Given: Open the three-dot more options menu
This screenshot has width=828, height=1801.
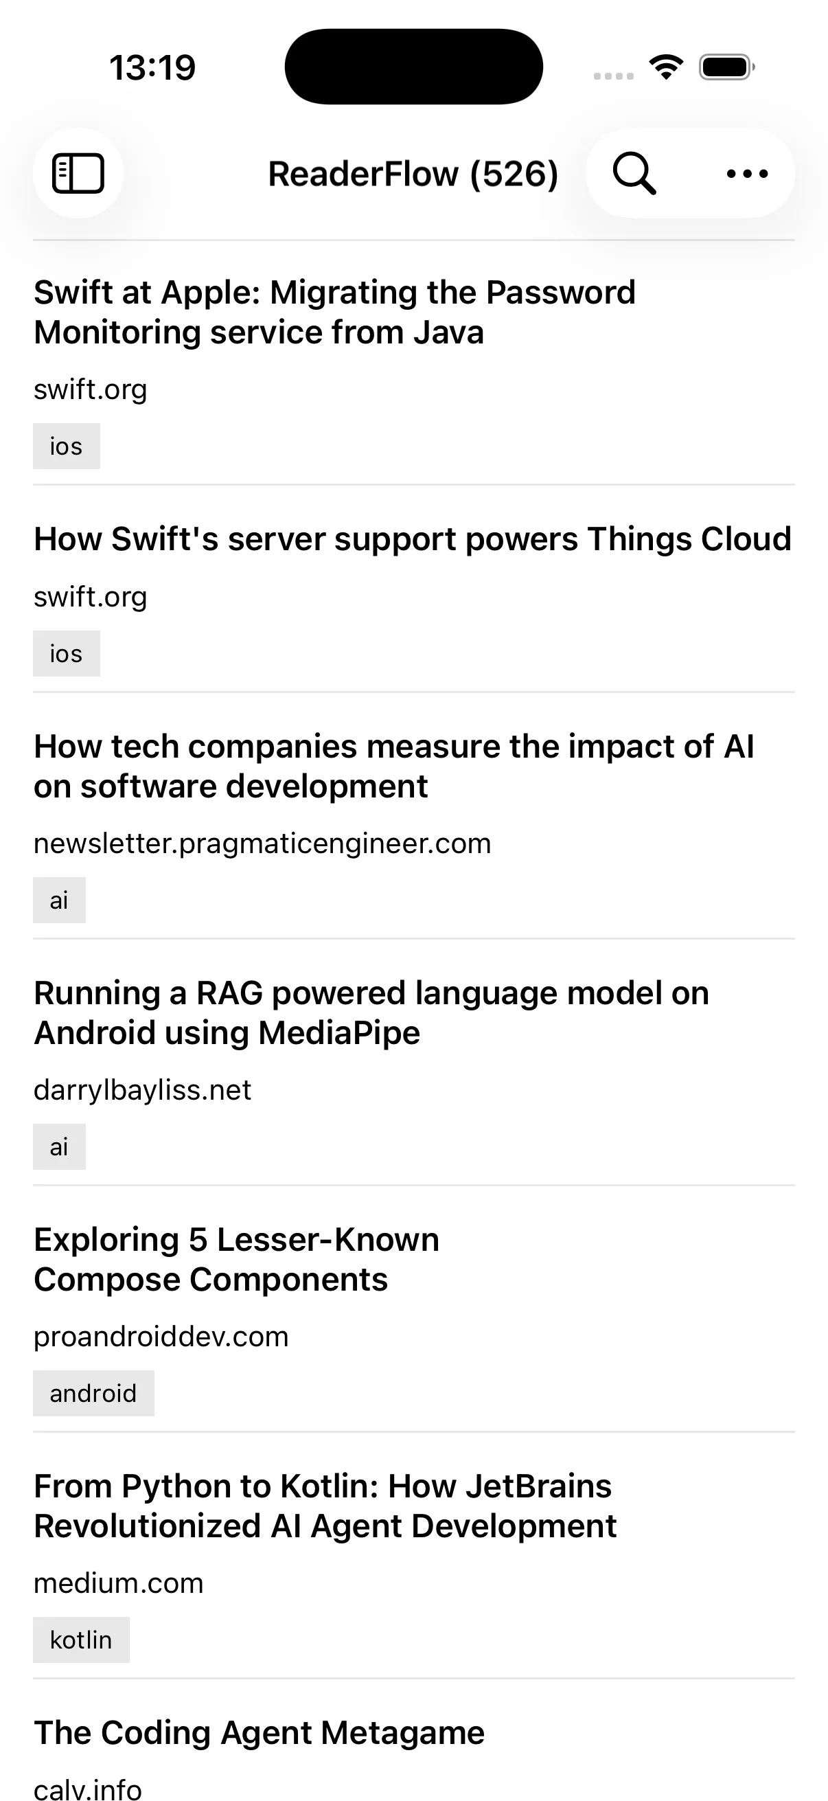Looking at the screenshot, I should click(x=747, y=173).
